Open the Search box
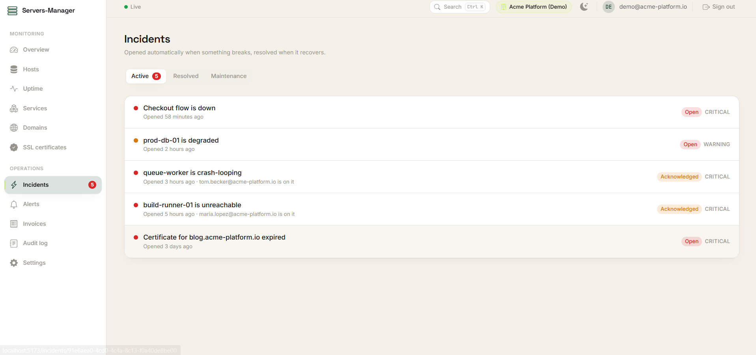 [460, 7]
